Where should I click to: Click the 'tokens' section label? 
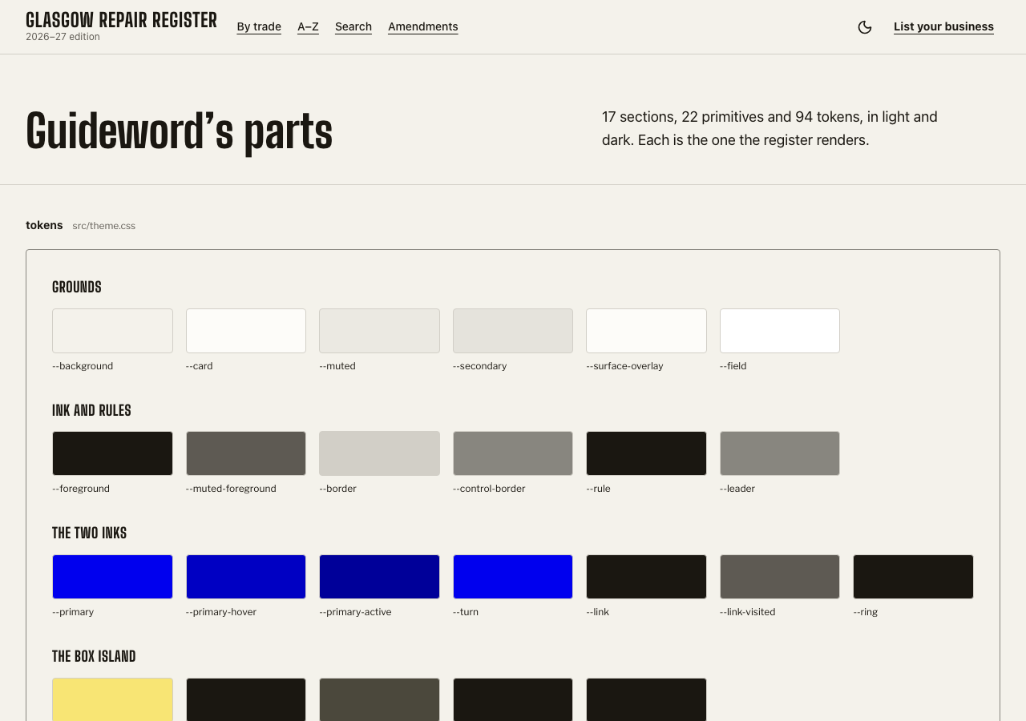click(44, 225)
